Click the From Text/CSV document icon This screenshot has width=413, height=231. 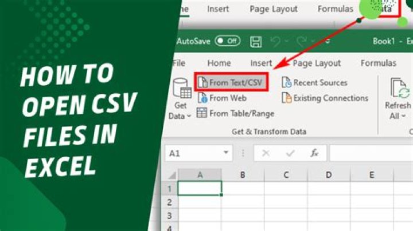pyautogui.click(x=202, y=82)
